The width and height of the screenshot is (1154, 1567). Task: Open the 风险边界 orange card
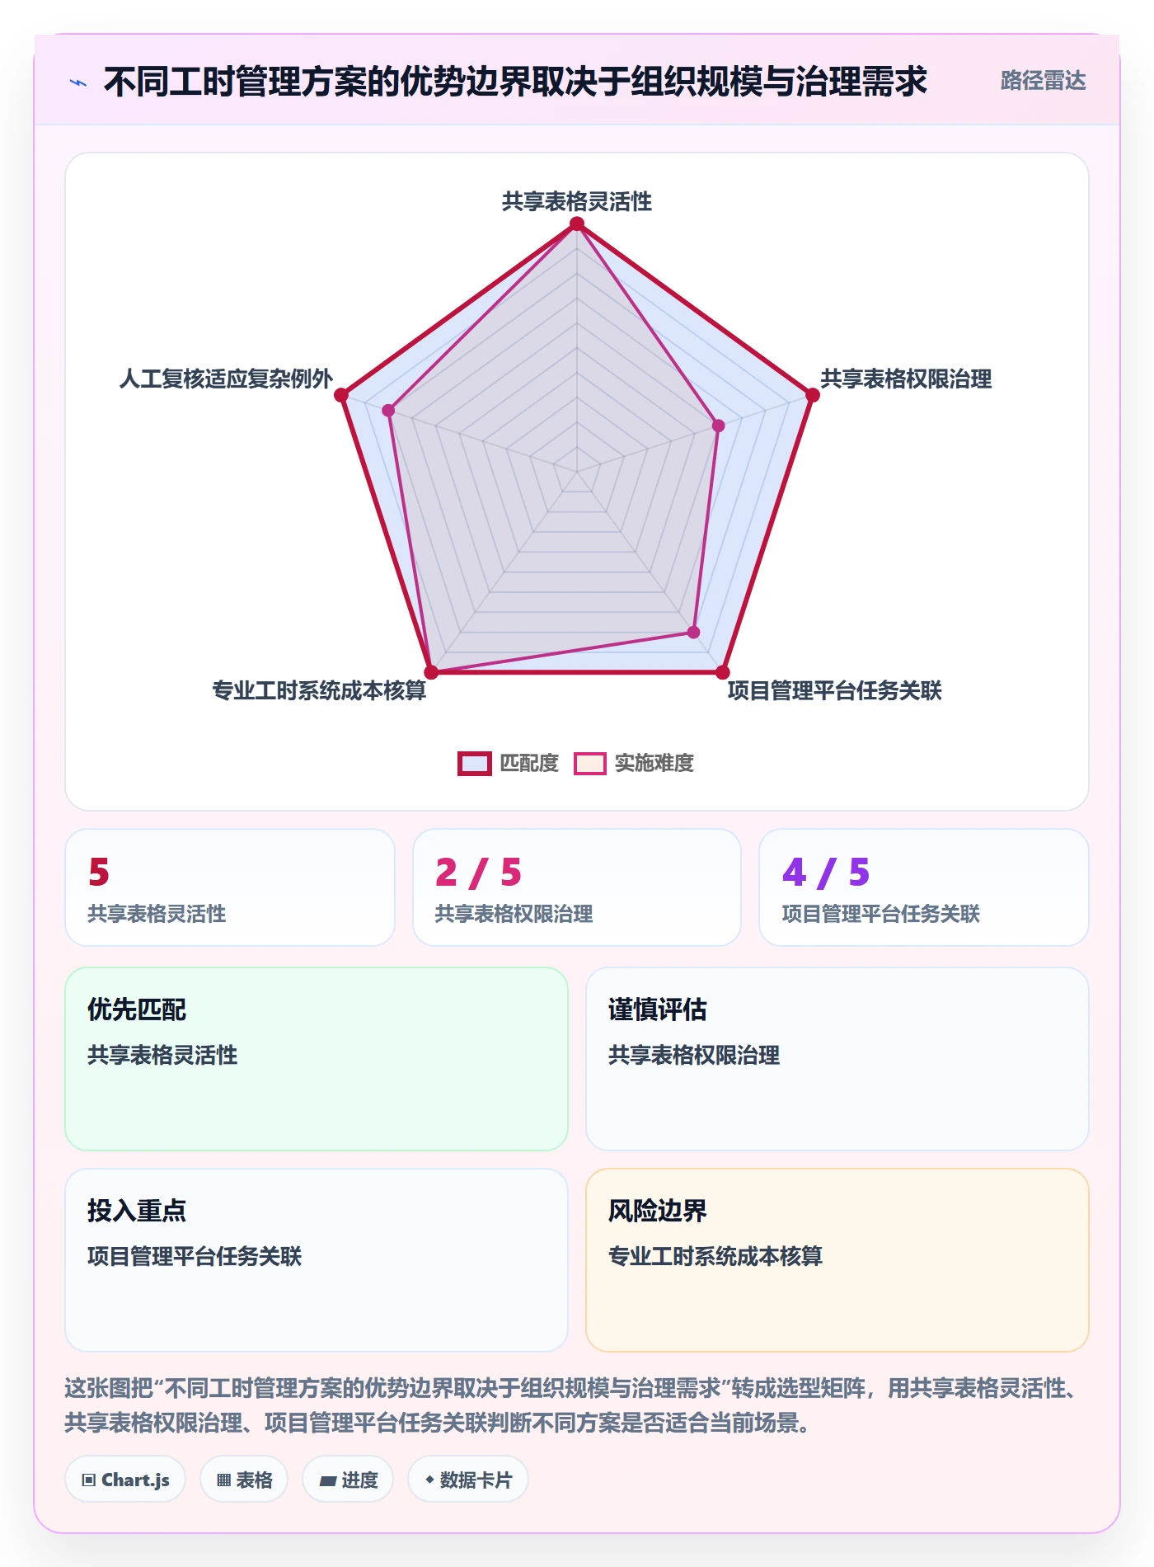(x=837, y=1259)
